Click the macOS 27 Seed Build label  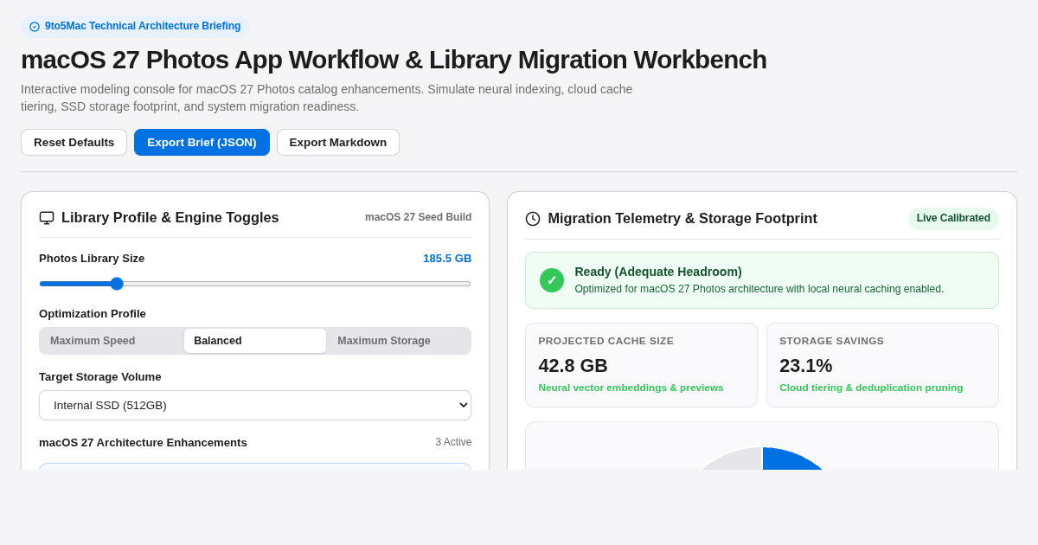click(x=418, y=217)
